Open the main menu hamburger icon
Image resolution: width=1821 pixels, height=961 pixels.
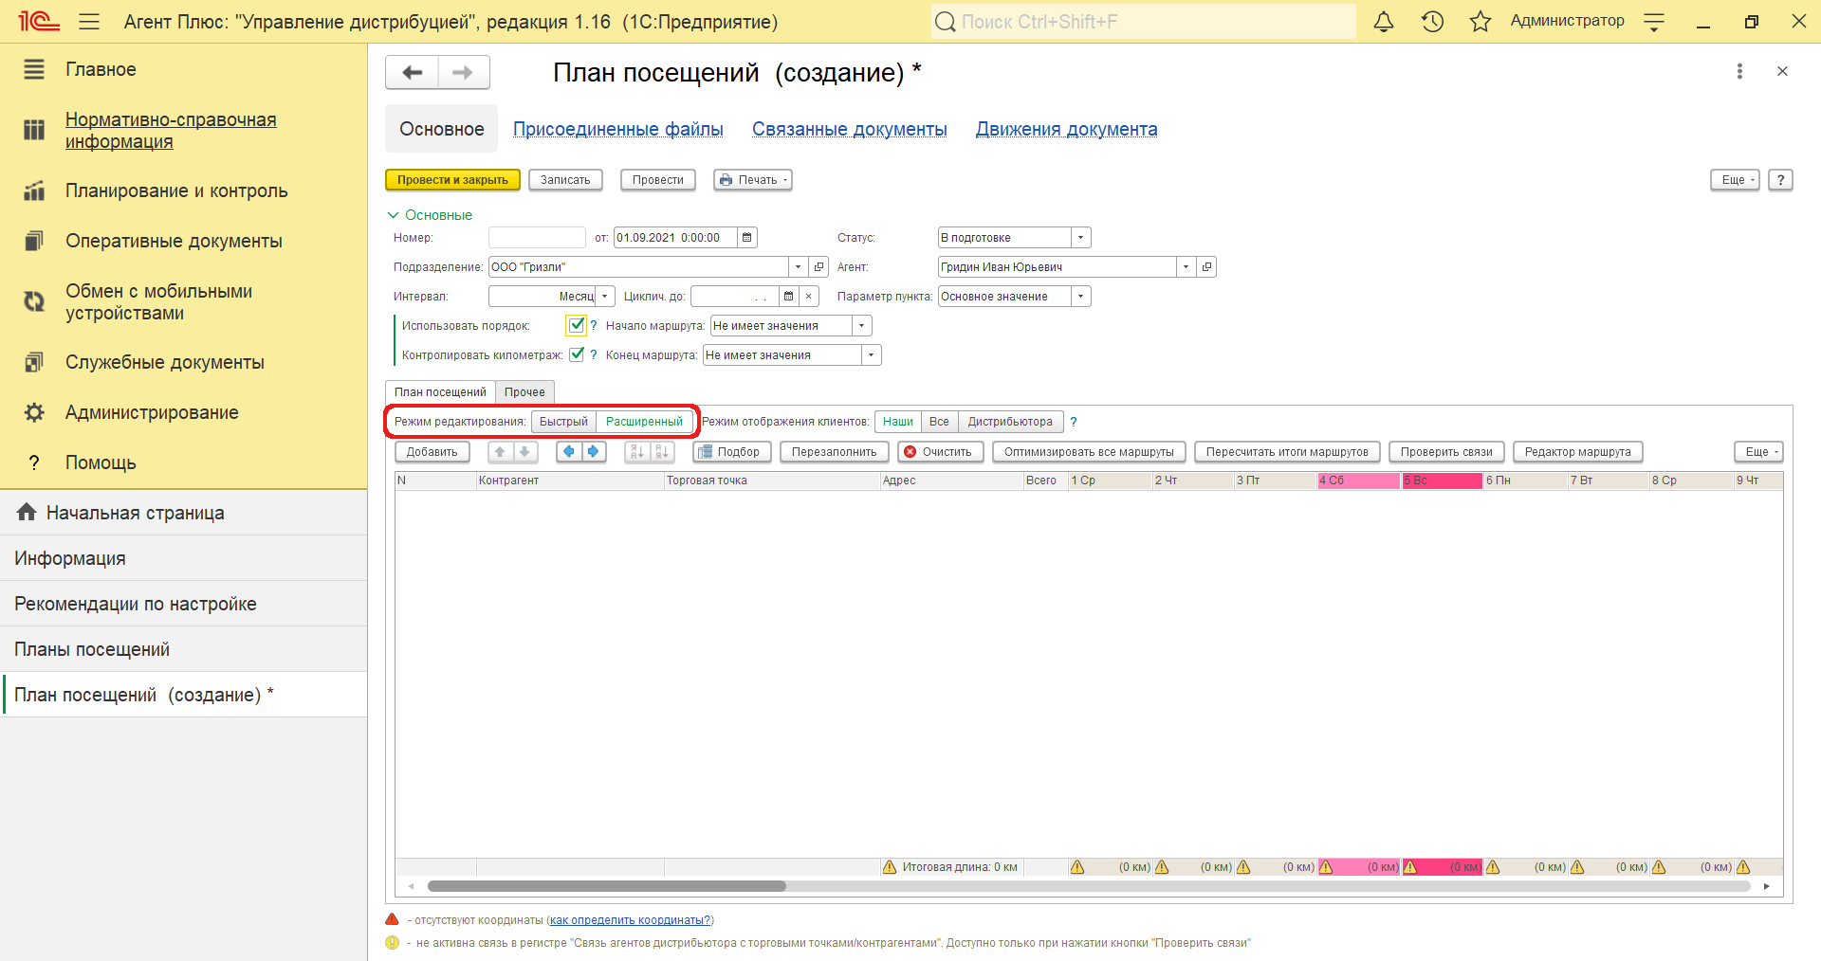click(x=89, y=21)
